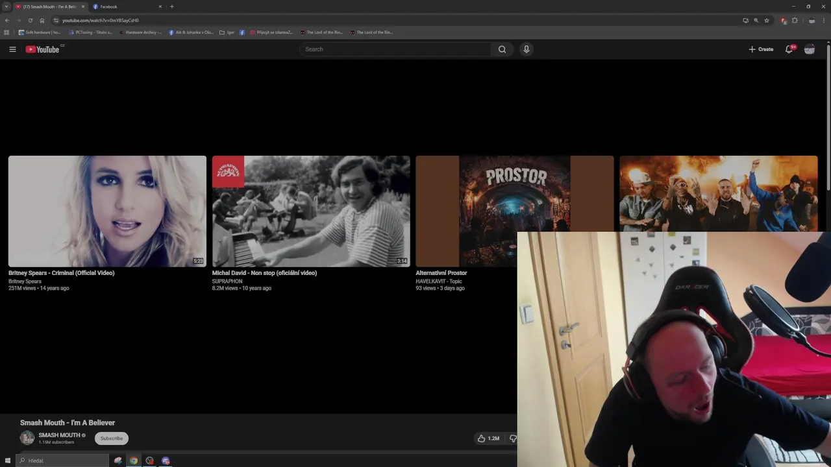Screen dimensions: 831x467
Task: Reload the YouTube page
Action: 30,20
